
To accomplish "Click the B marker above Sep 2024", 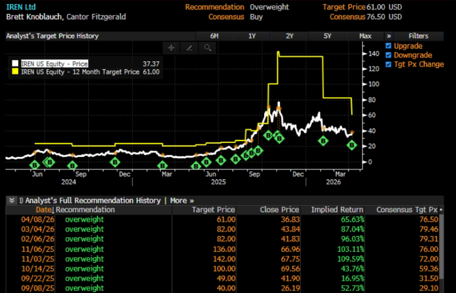I will [x=72, y=165].
